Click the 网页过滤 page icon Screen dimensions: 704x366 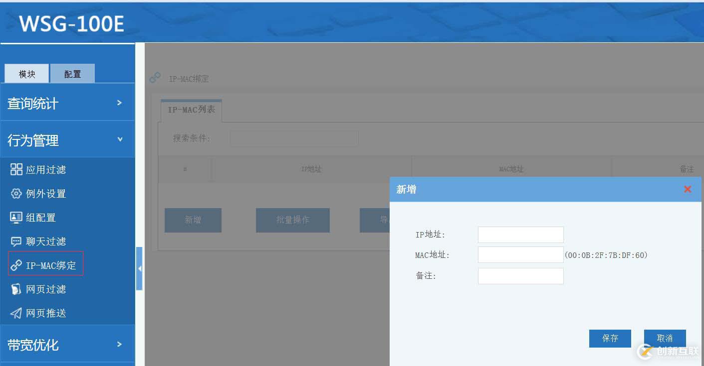point(16,289)
